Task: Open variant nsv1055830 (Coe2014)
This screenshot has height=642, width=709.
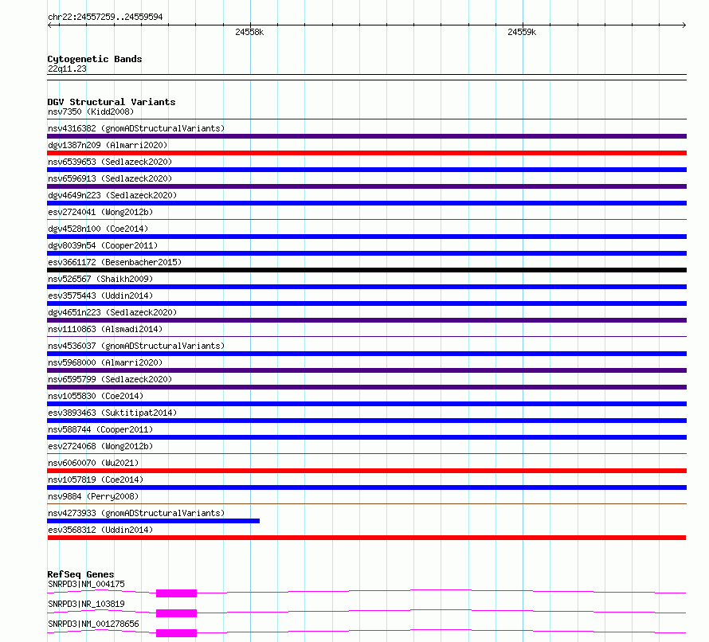Action: (96, 396)
